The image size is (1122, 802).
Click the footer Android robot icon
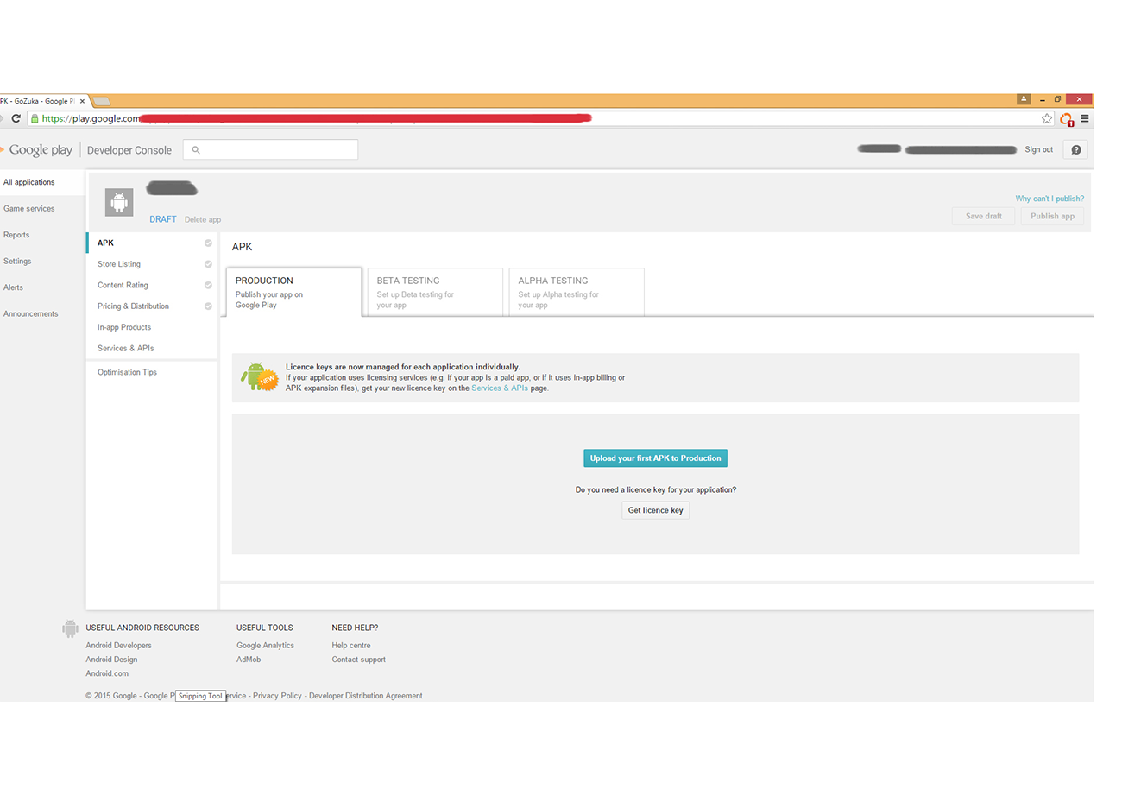tap(70, 629)
